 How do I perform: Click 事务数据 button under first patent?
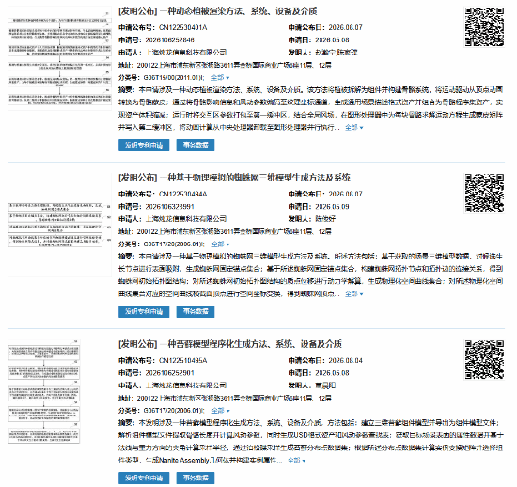(196, 145)
